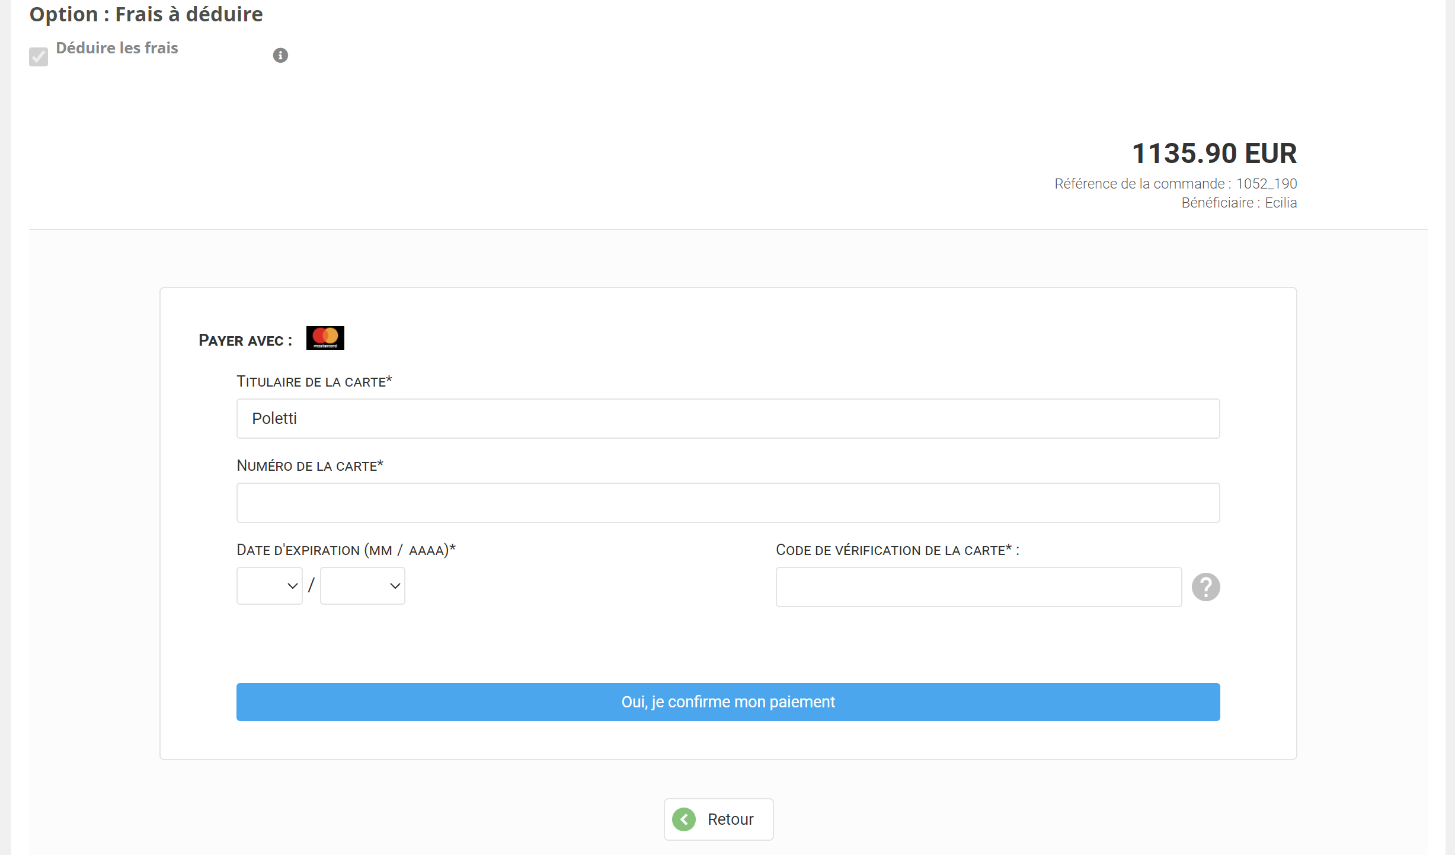Image resolution: width=1455 pixels, height=855 pixels.
Task: Click the Option : Frais à déduire heading
Action: 146,14
